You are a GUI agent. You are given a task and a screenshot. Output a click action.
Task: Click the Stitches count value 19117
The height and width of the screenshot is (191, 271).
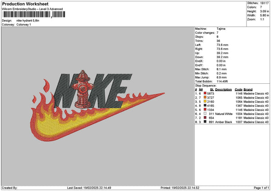pos(265,3)
